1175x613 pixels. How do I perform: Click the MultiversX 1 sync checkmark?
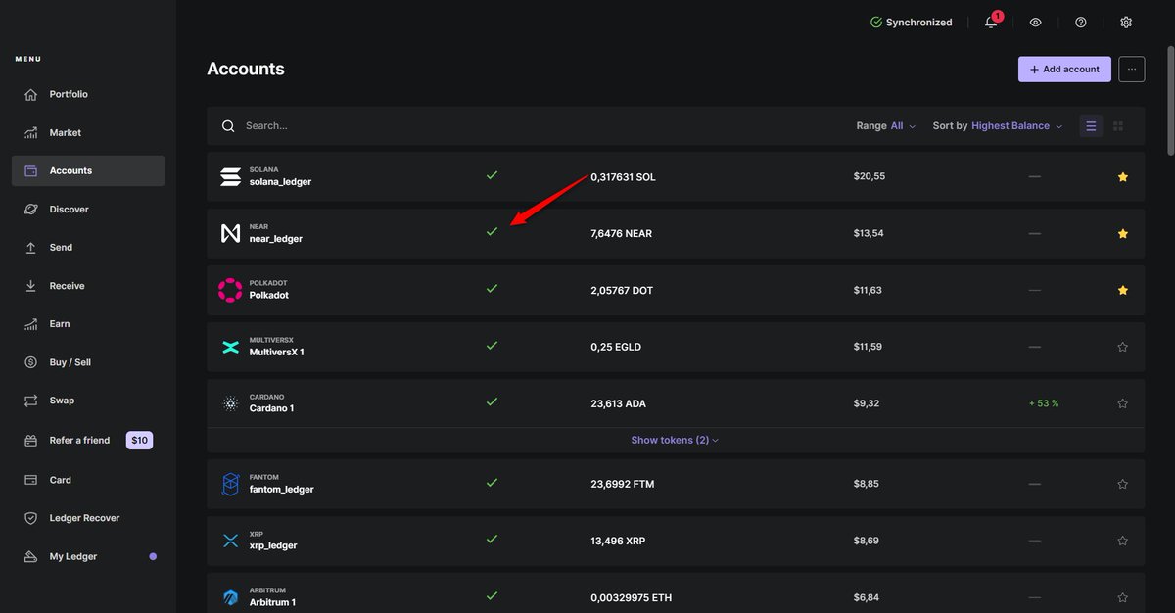(x=493, y=346)
